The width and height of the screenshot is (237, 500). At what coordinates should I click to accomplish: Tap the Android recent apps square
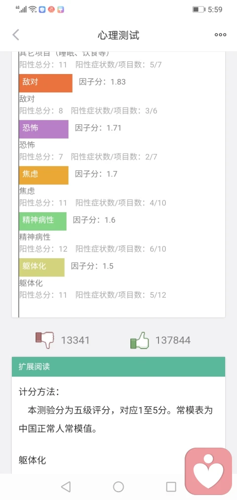coord(171,487)
